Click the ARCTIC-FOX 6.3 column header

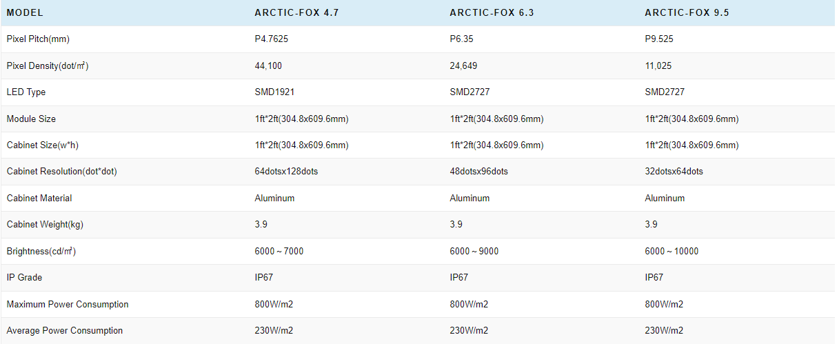coord(489,12)
